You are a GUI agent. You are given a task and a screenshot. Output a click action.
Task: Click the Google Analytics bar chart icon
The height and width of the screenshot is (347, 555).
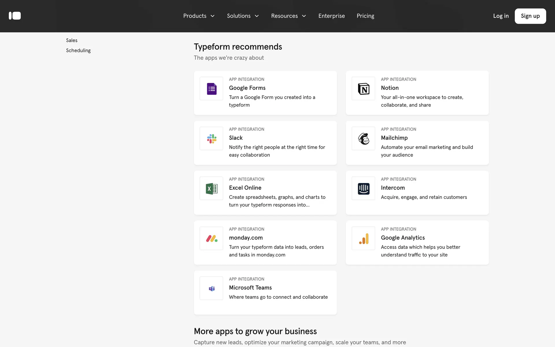point(363,239)
